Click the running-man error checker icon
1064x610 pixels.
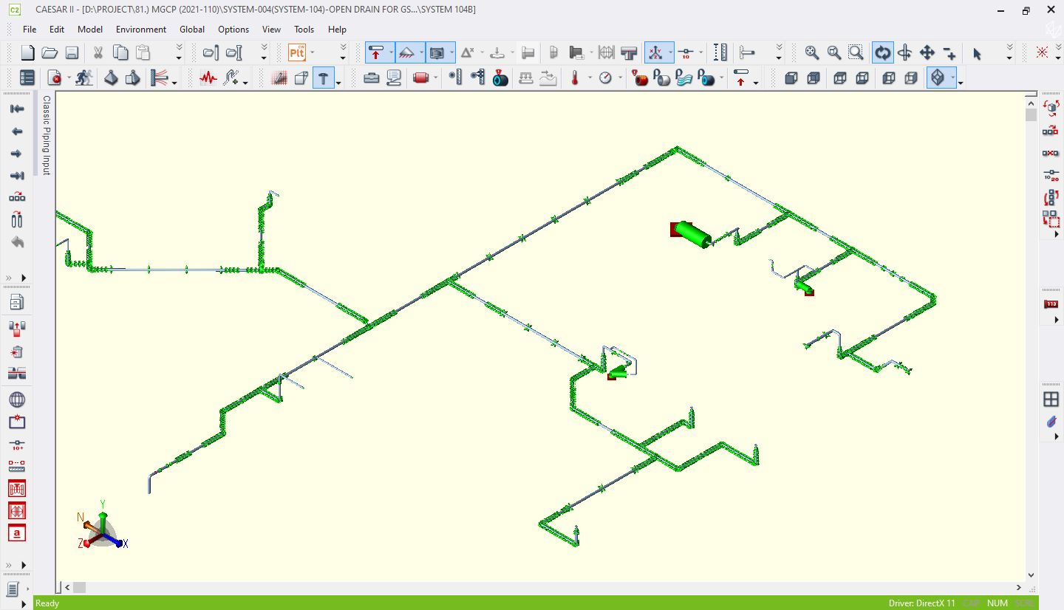tap(84, 78)
